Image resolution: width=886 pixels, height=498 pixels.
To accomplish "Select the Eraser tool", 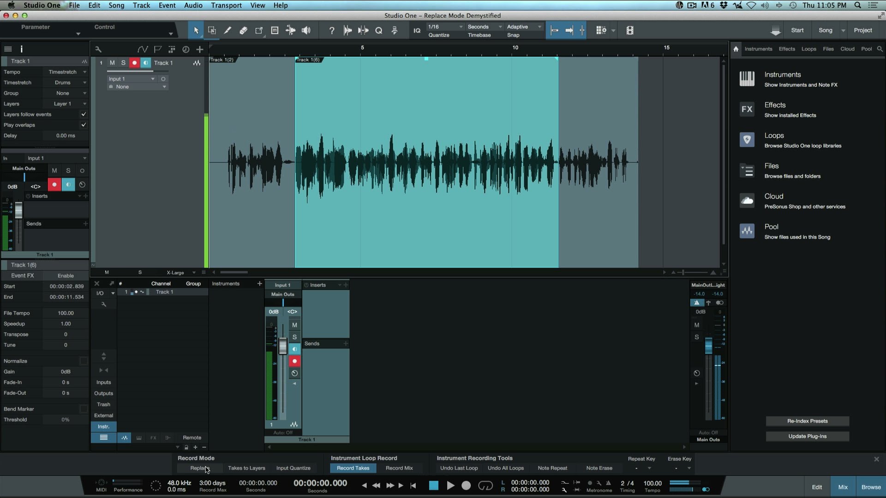I will [243, 30].
